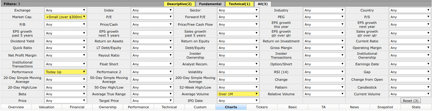432x111 pixels.
Task: Expand the Analyst Recom. dropdown
Action: tap(238, 64)
